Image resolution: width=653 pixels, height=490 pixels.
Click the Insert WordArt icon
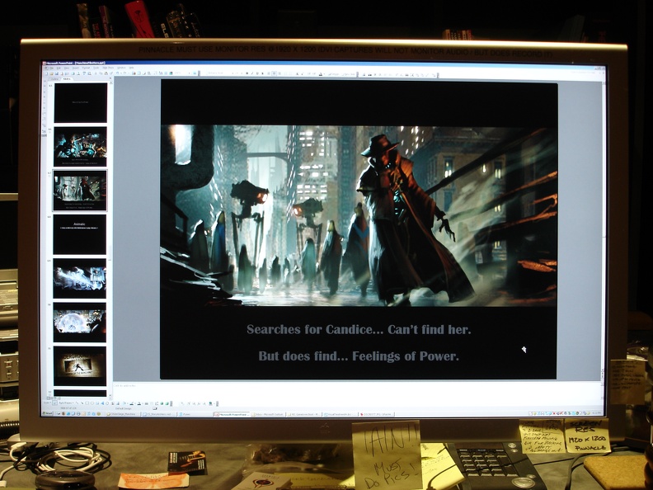(102, 403)
